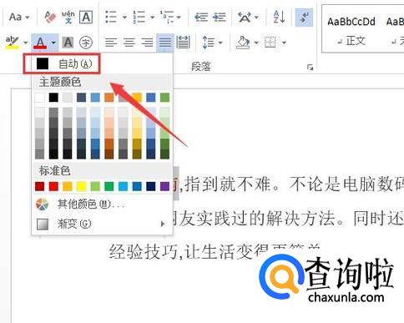Open Paragraph dialog launcher
The width and height of the screenshot is (404, 323).
(310, 67)
